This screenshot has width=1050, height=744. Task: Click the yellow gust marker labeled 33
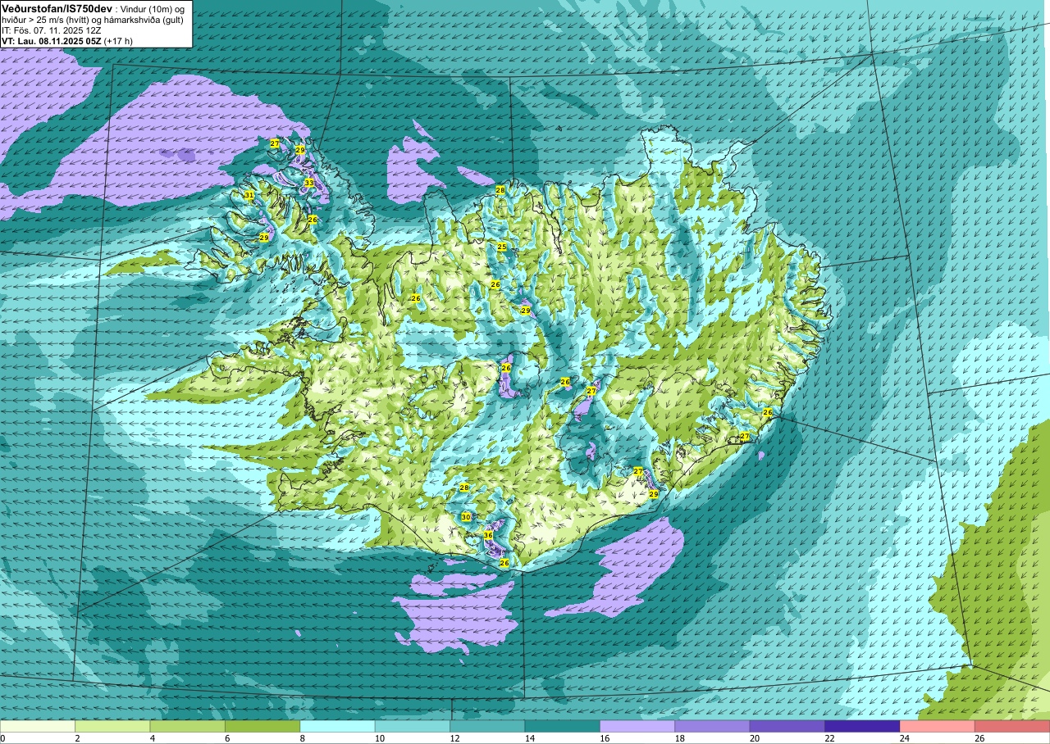(x=308, y=183)
